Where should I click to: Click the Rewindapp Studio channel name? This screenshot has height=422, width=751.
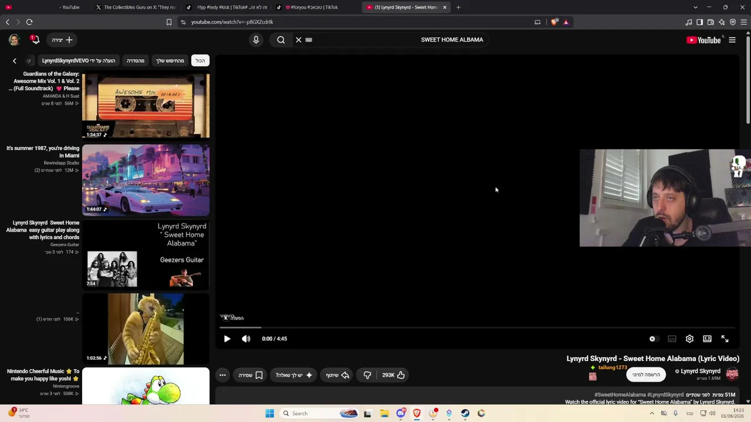tap(62, 163)
